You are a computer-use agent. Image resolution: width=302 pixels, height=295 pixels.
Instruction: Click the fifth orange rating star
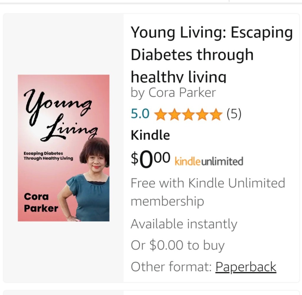[216, 114]
